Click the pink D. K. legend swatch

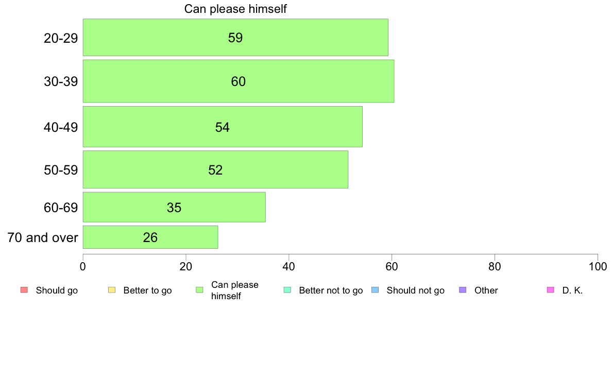551,290
